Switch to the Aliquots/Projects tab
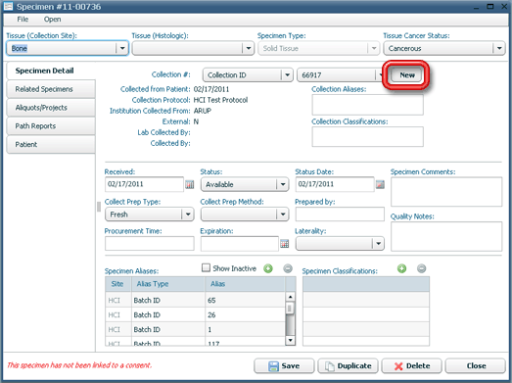Screen dimensions: 512x383 [x=51, y=108]
